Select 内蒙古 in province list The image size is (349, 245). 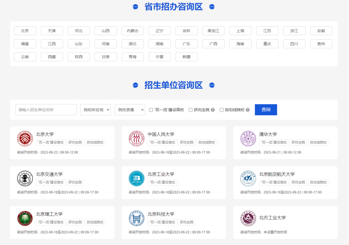coord(133,31)
